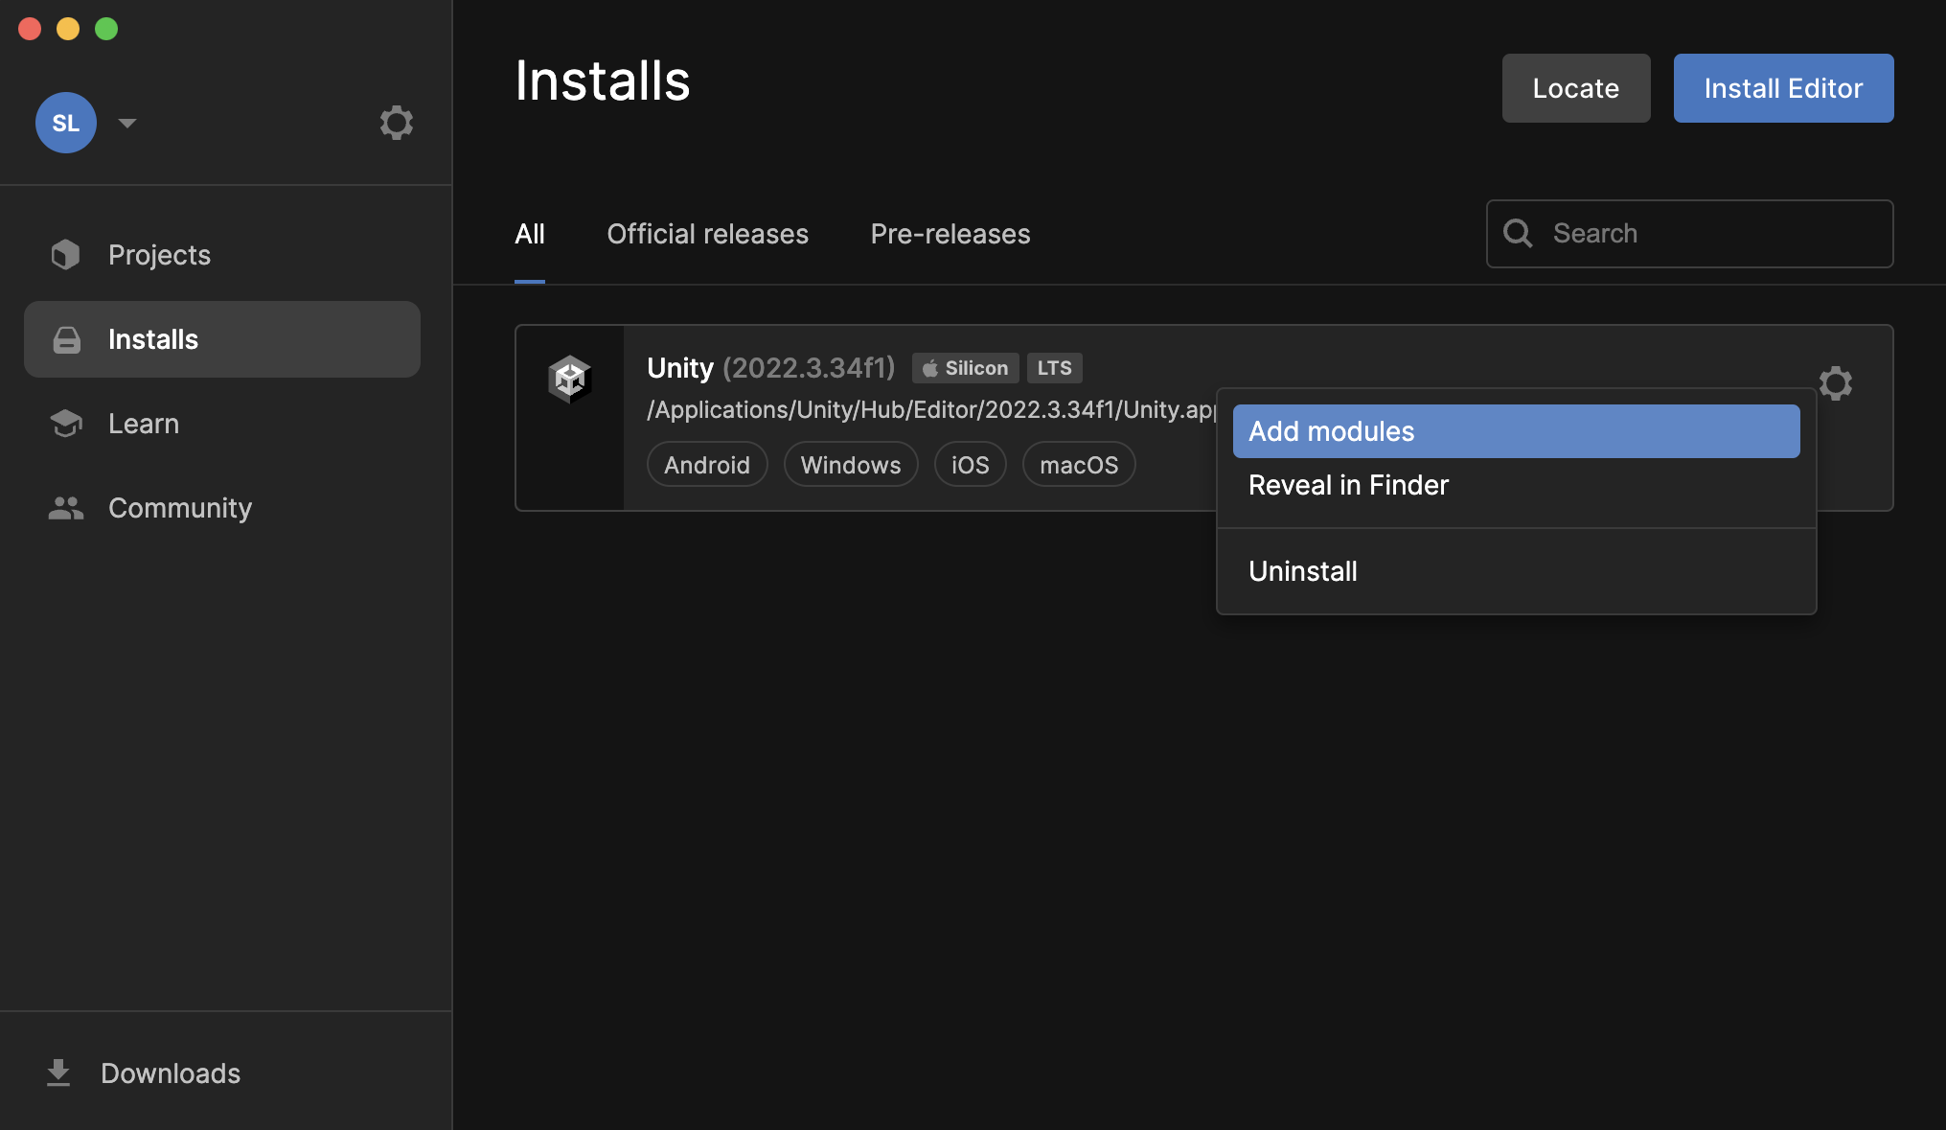Select Uninstall in context menu

pyautogui.click(x=1302, y=571)
